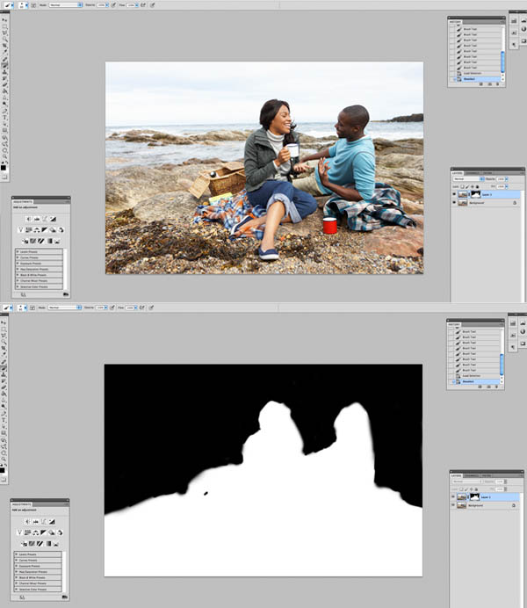The width and height of the screenshot is (527, 608).
Task: Pick the Type tool in the mask view toolbar
Action: pos(4,420)
